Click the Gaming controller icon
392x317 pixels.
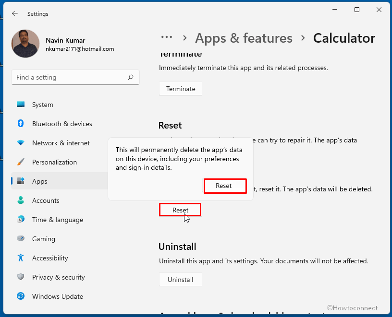(x=21, y=238)
